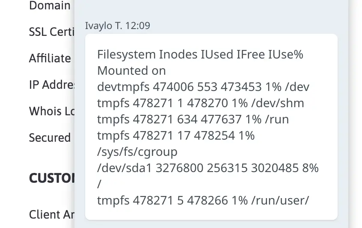Screen dimensions: 362x228
Task: Click the 12:09 message timestamp
Action: 138,26
